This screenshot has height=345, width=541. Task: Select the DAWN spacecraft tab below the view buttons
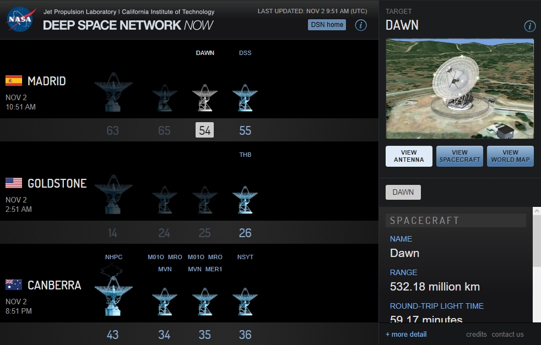[x=403, y=193]
